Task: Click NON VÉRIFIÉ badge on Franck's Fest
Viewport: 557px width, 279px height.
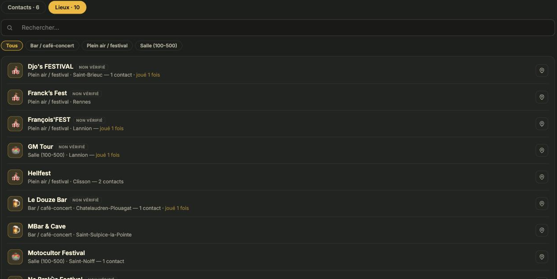Action: point(86,94)
